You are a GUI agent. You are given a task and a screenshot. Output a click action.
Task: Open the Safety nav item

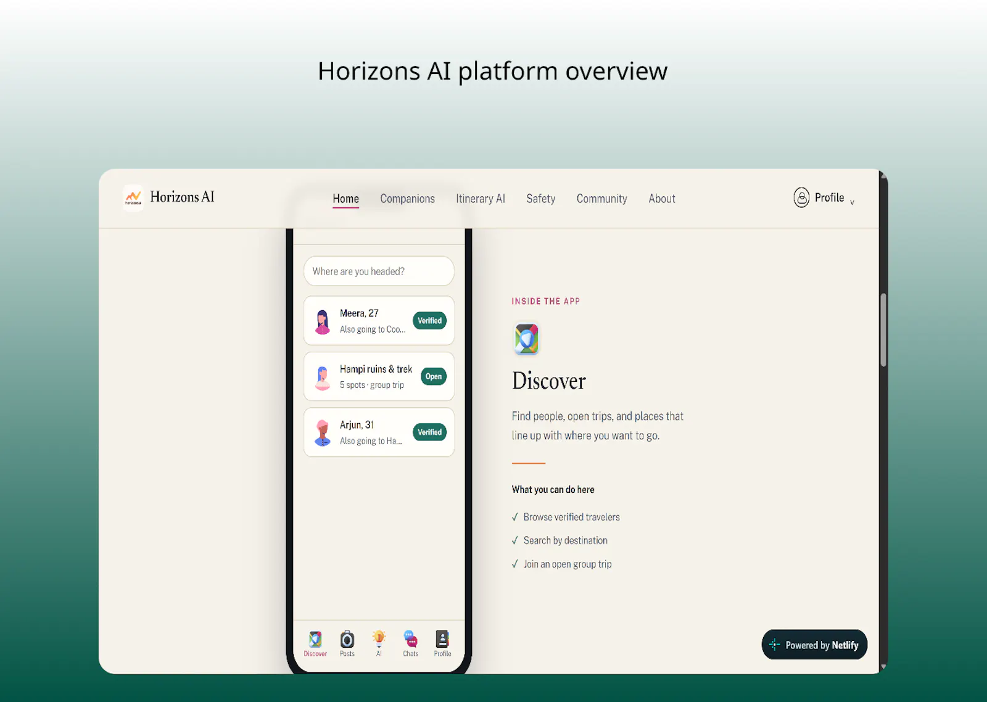pos(541,199)
